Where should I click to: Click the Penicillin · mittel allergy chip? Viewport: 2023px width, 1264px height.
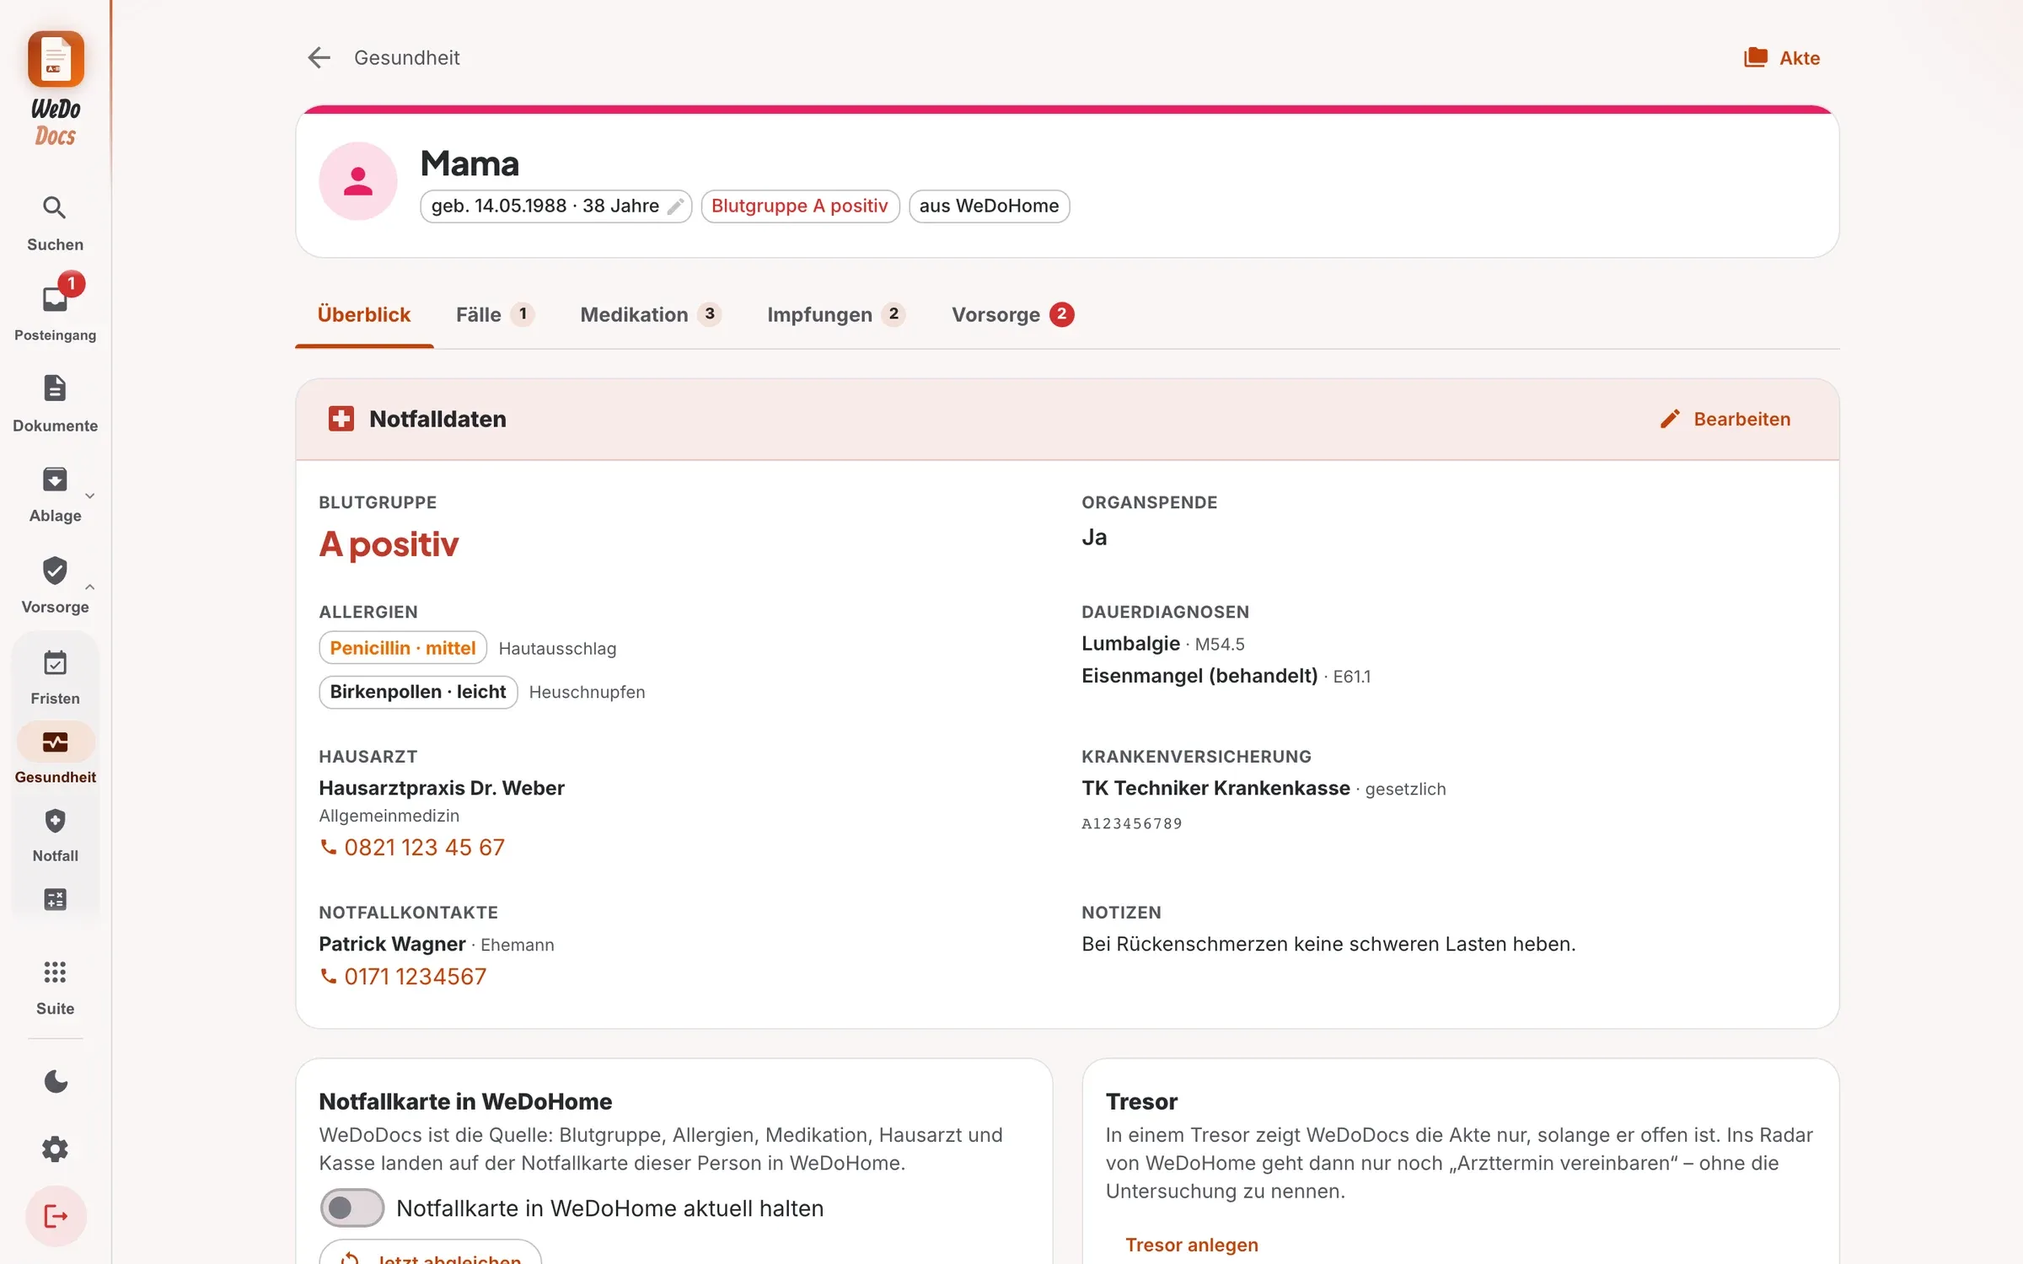[403, 647]
